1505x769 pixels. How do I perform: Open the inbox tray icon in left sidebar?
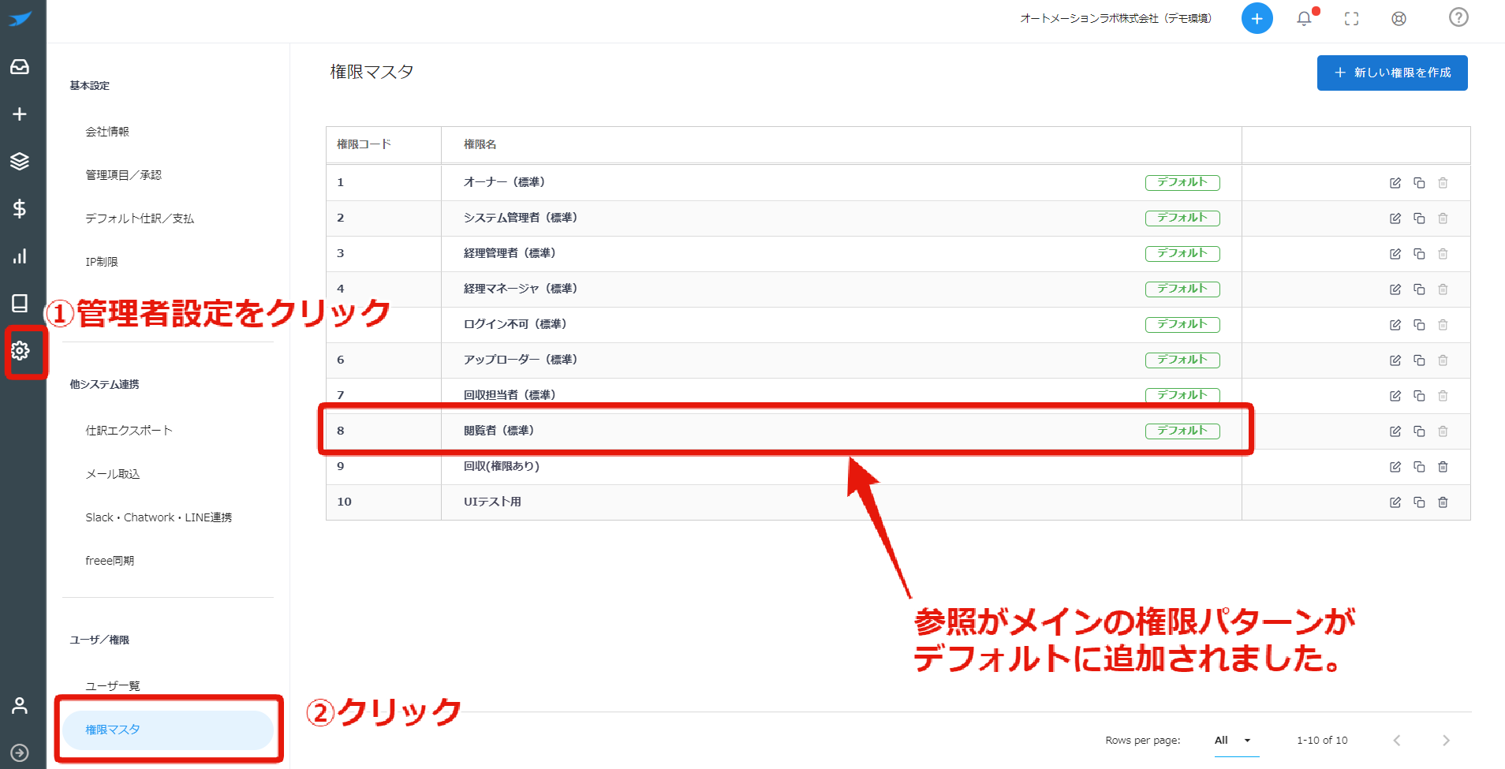[20, 67]
